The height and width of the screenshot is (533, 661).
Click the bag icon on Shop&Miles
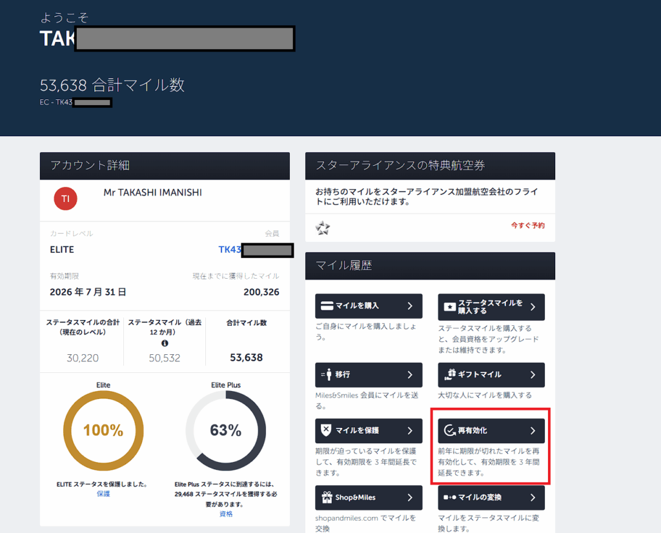click(327, 498)
